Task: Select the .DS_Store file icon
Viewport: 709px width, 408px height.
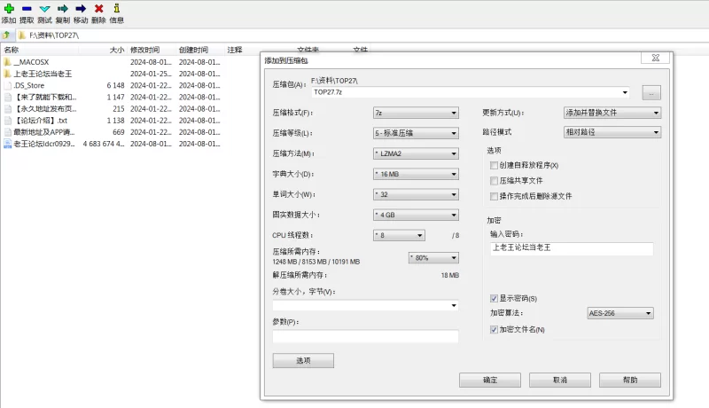Action: pyautogui.click(x=7, y=85)
